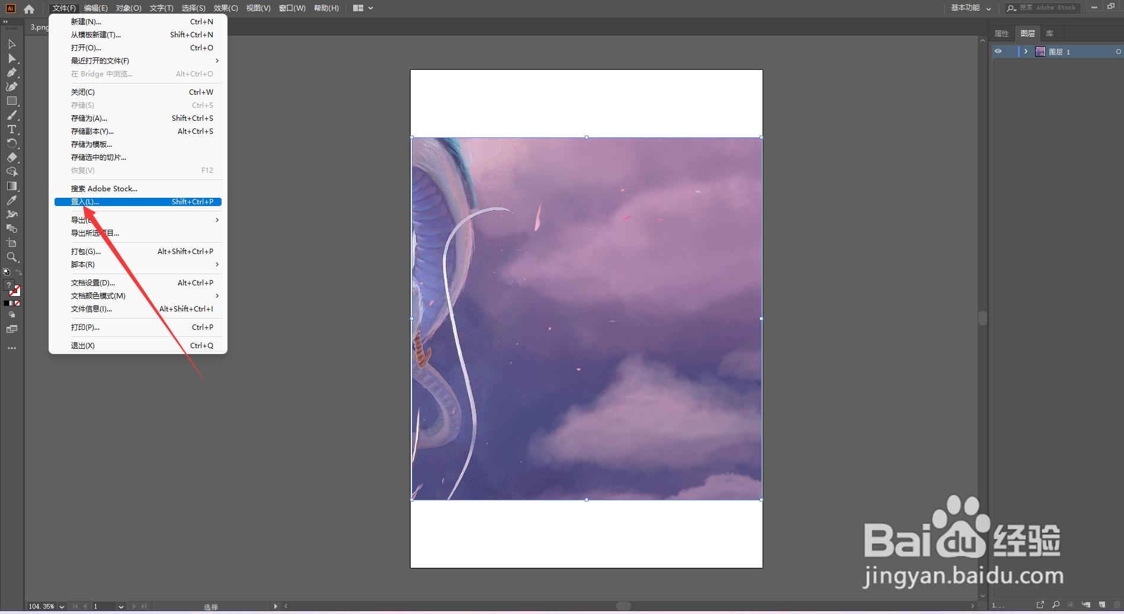Select the Rectangle tool
Viewport: 1124px width, 614px height.
12,101
